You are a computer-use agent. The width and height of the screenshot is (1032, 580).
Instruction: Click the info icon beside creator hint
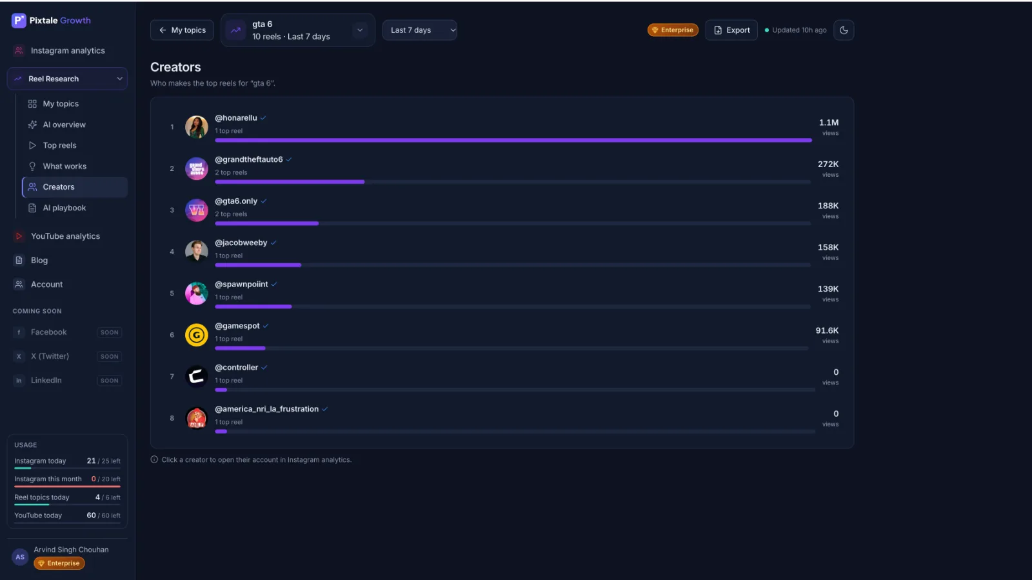[x=154, y=460]
